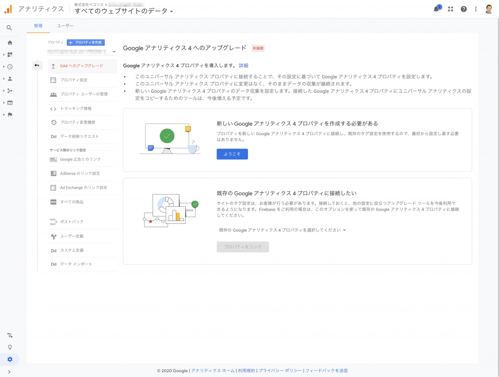The image size is (499, 377).
Task: Open Acquisition reports icon
Action: [10, 91]
